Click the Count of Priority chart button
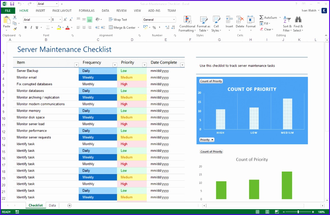The height and width of the screenshot is (215, 330). 211,81
